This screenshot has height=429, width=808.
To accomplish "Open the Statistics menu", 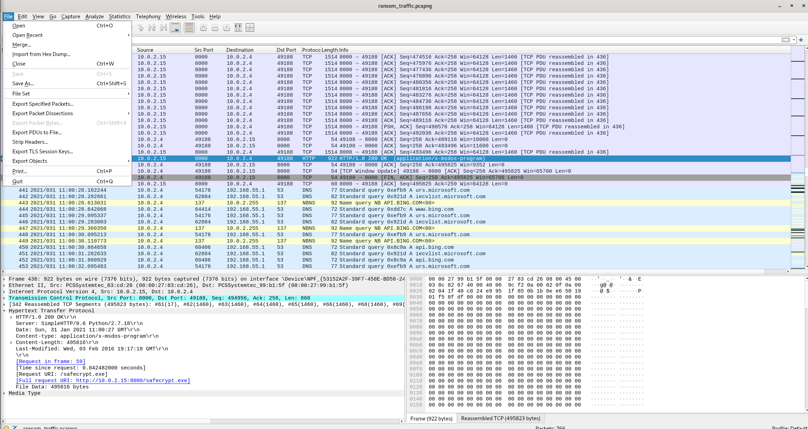I will point(120,17).
